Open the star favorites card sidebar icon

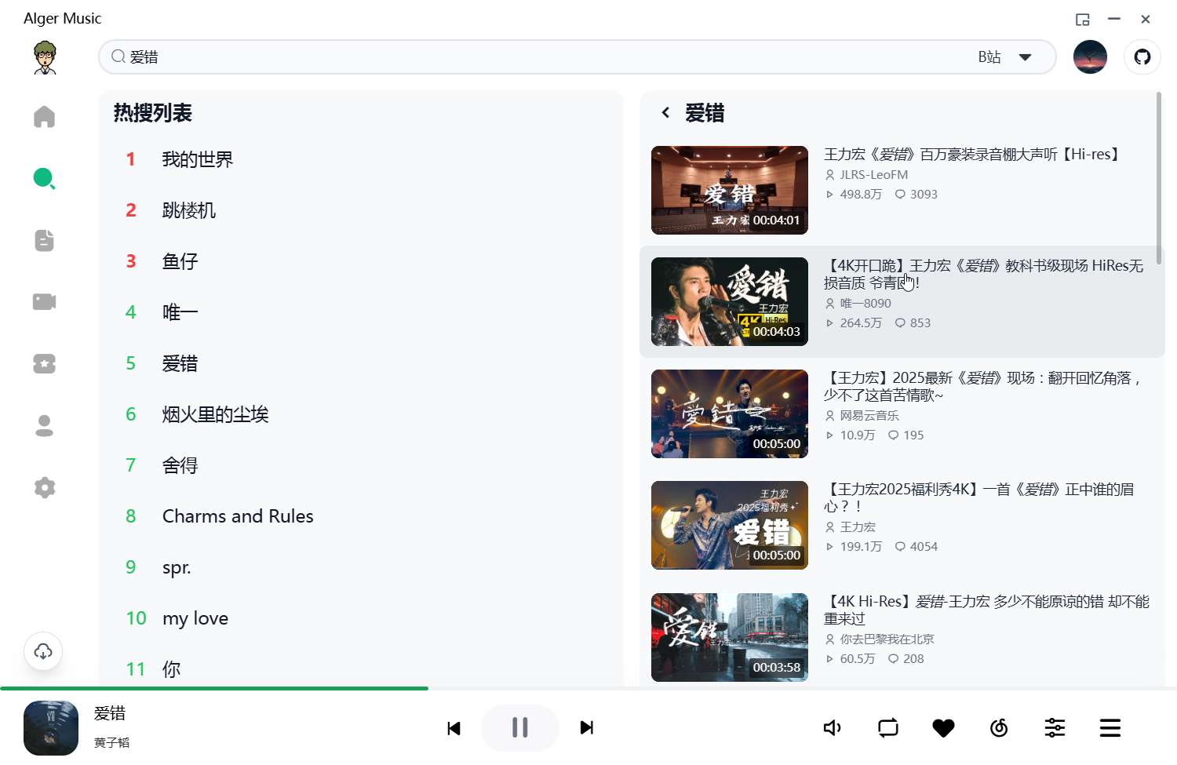coord(45,363)
